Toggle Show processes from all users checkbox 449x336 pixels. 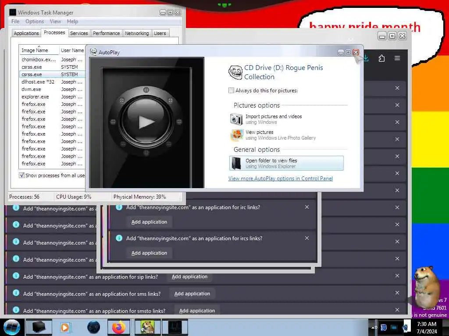tap(21, 175)
